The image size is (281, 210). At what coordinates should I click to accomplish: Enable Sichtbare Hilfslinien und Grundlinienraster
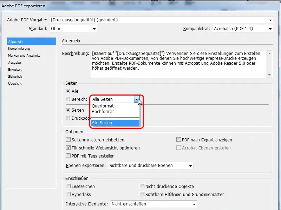pos(142,194)
